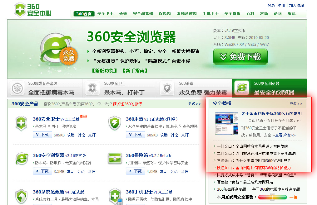
Task: Click 更多>> in 安全播报 header
Action: [x=296, y=104]
